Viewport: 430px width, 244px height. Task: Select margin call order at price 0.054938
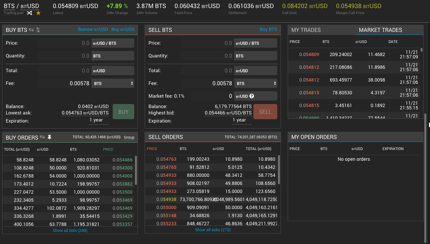(211, 199)
